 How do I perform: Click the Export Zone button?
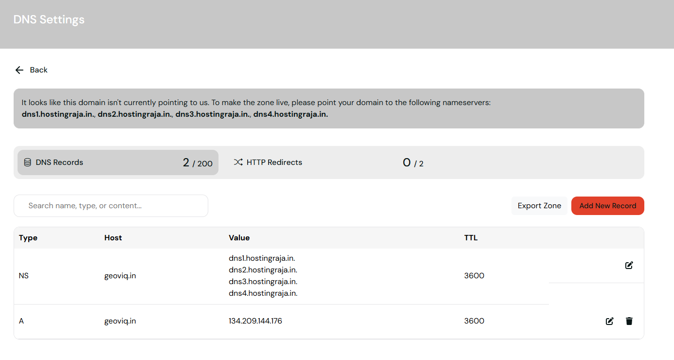pyautogui.click(x=539, y=206)
